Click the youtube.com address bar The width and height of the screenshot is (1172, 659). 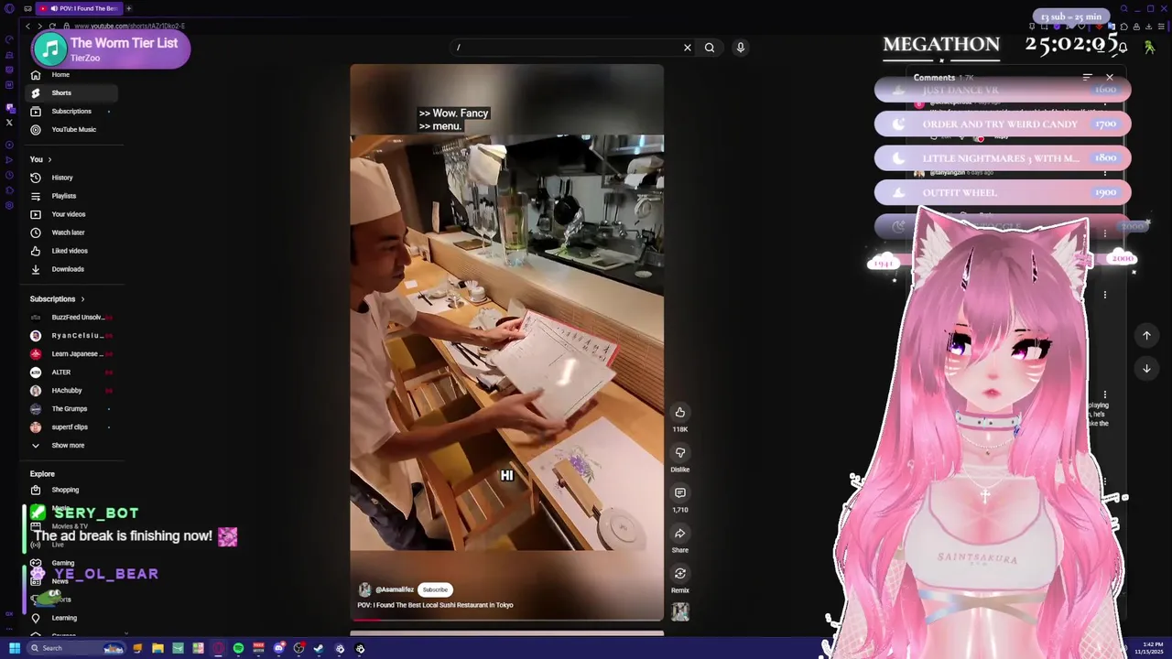(128, 27)
